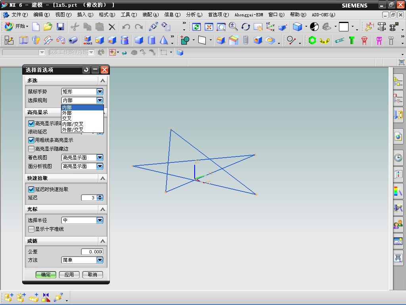Click the Cut scissors icon
Screen dimensions: 406x305
75,27
